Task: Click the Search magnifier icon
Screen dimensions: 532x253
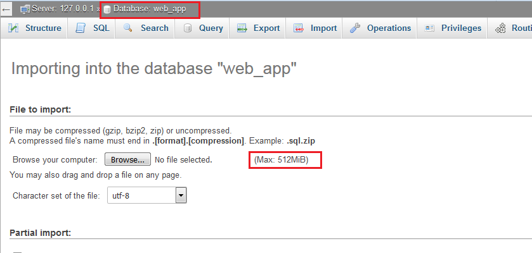Action: pos(128,28)
